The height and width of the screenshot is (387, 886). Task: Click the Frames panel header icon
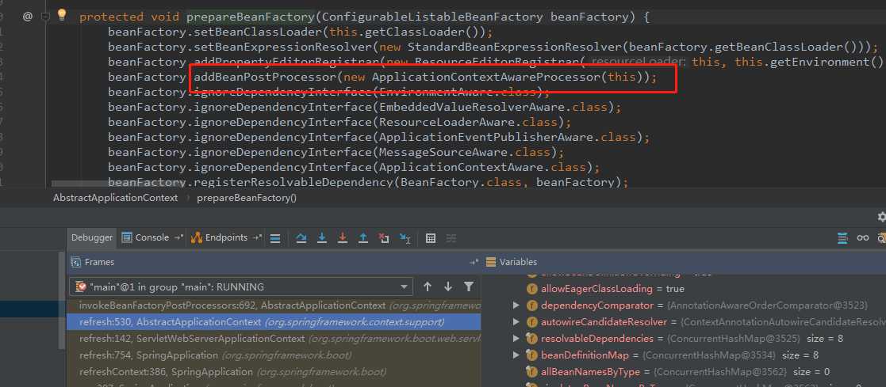[75, 262]
